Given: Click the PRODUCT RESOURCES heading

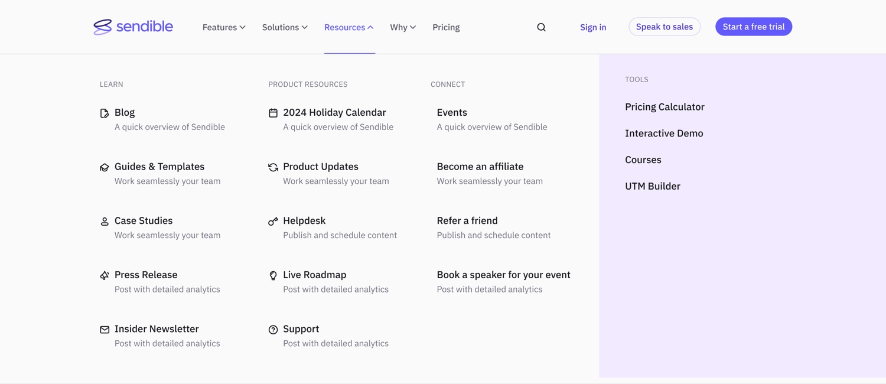Looking at the screenshot, I should click(x=308, y=84).
